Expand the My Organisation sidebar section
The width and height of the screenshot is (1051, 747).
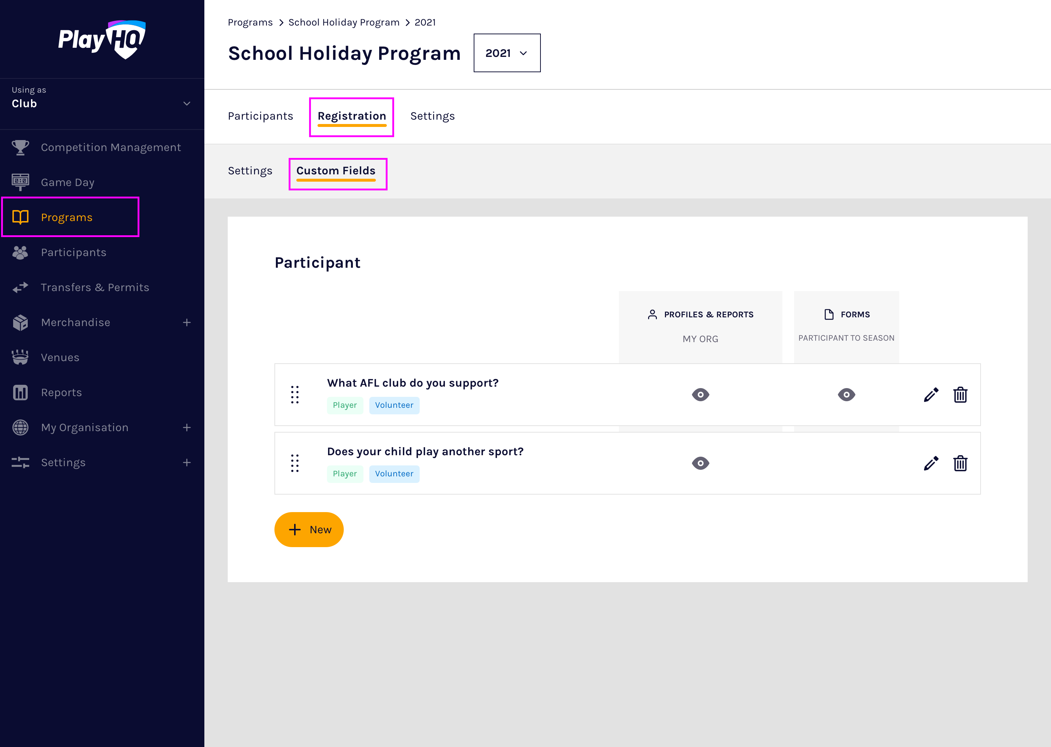click(186, 427)
